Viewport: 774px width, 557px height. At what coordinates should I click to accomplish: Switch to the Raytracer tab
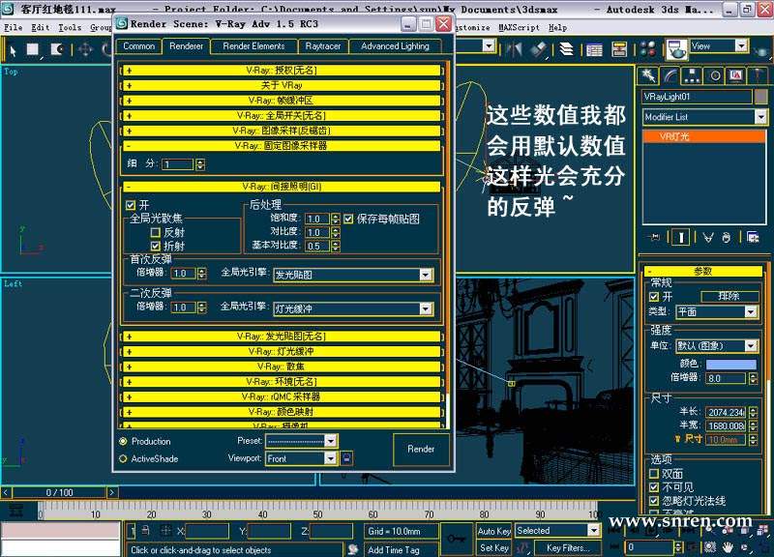pos(323,45)
